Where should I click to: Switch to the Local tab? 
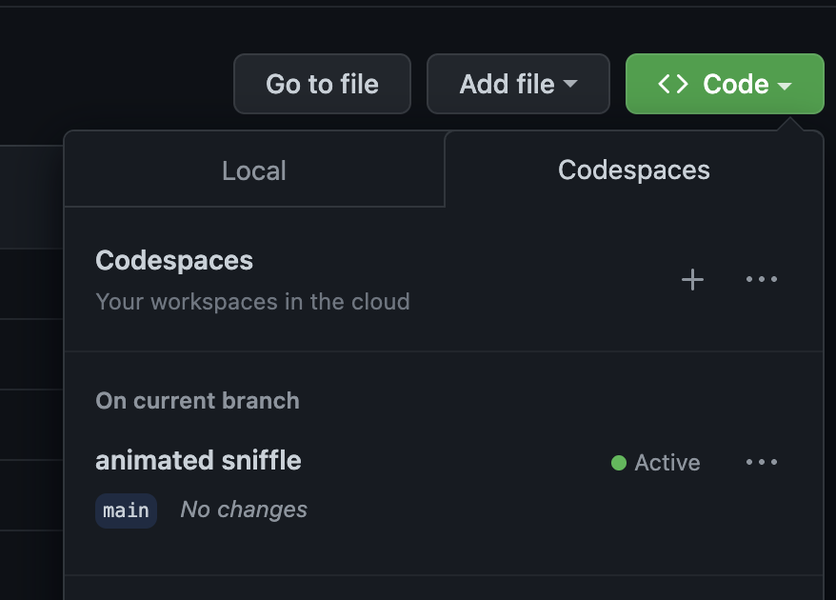click(x=254, y=170)
